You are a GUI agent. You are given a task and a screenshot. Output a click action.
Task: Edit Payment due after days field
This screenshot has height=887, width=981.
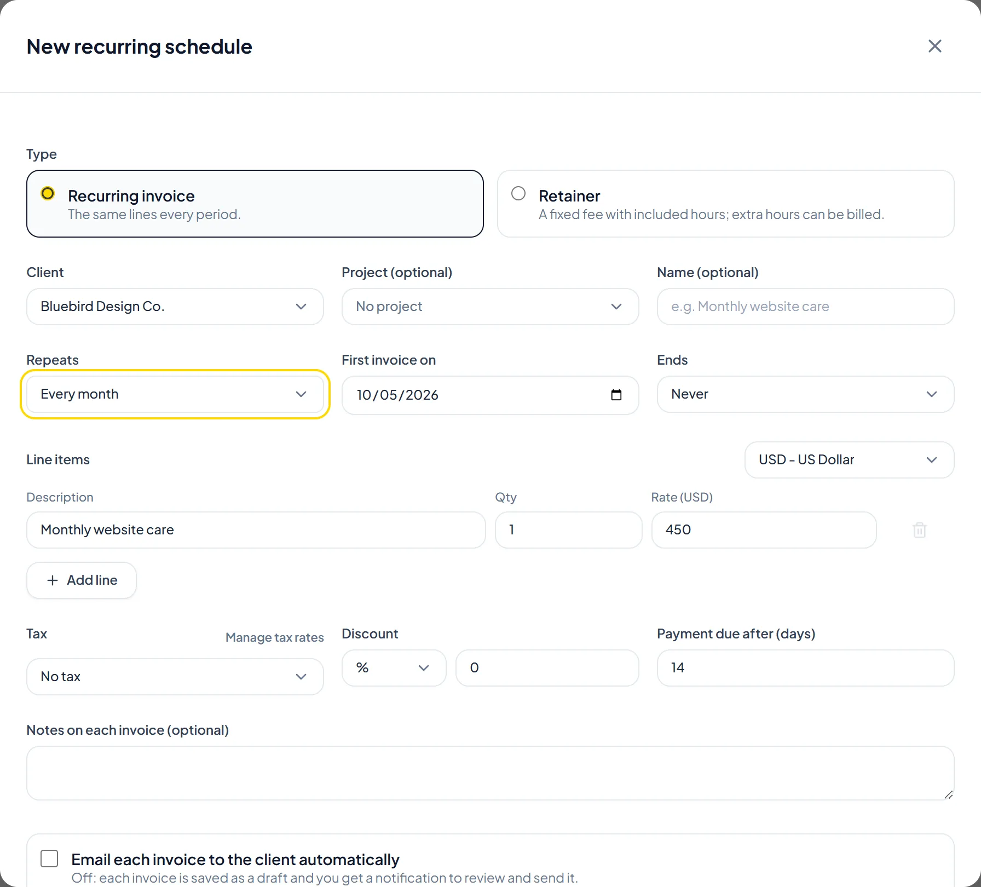coord(805,668)
